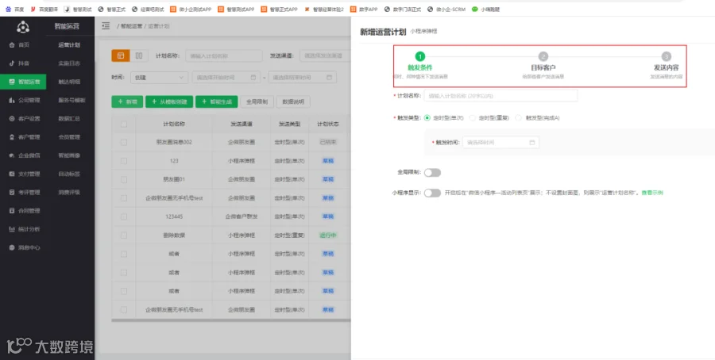Image resolution: width=715 pixels, height=360 pixels.
Task: Click the 全局限制 button above the table
Action: (x=257, y=102)
